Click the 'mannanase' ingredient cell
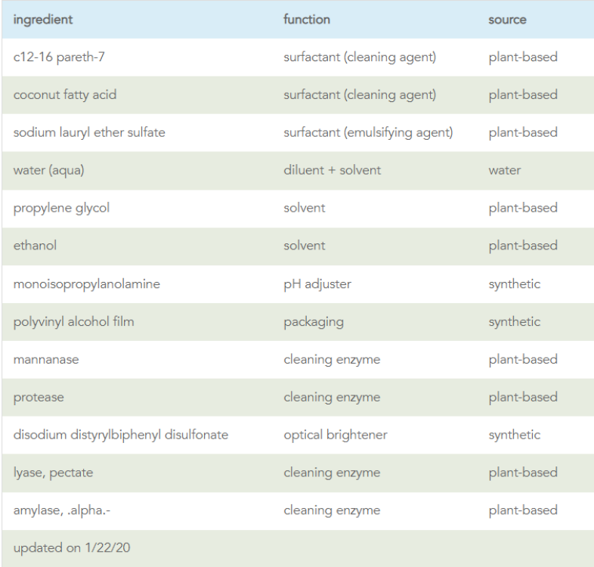 coord(46,360)
